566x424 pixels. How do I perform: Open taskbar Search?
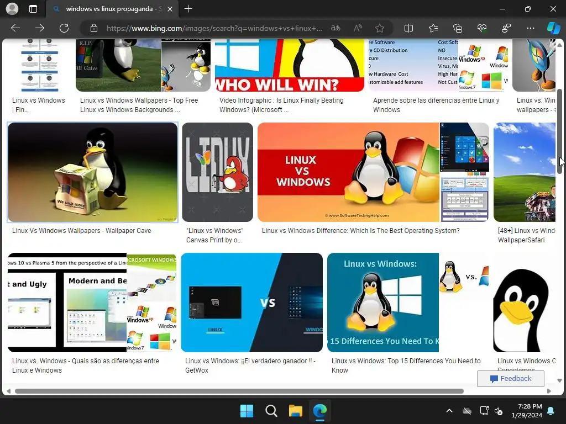(271, 411)
